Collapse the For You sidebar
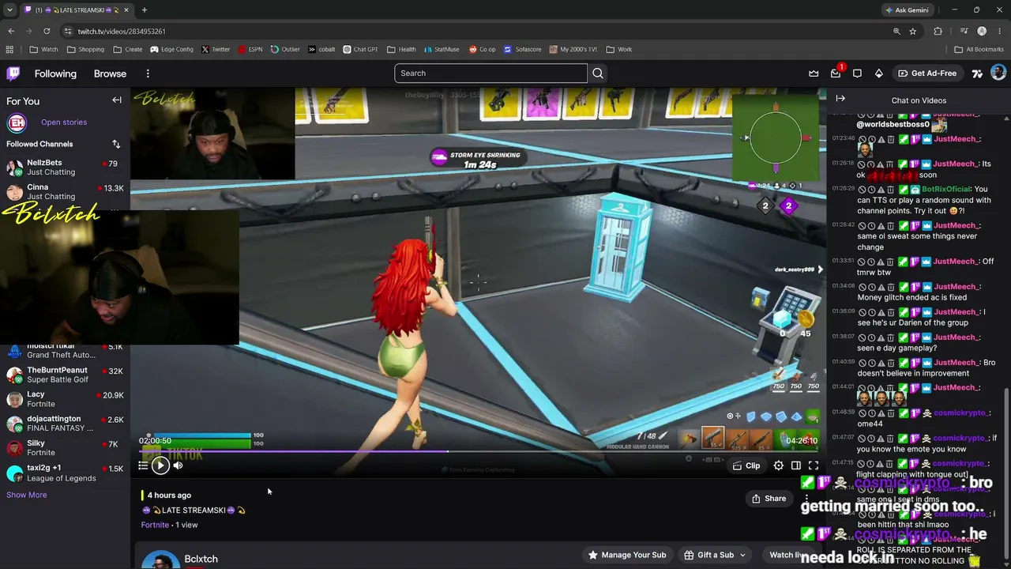Viewport: 1011px width, 569px height. tap(117, 100)
